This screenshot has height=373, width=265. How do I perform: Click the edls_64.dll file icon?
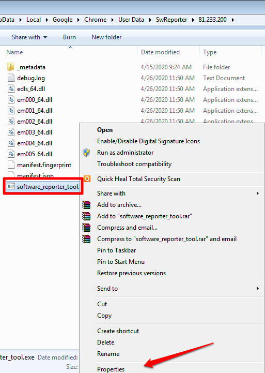[11, 89]
